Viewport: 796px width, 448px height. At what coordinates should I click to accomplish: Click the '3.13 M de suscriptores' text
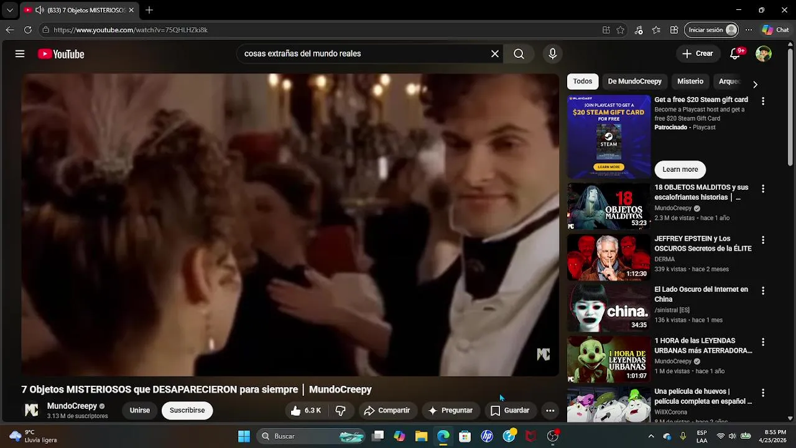pos(78,416)
